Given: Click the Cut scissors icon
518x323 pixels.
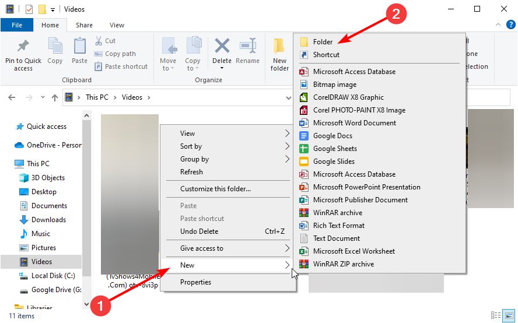Looking at the screenshot, I should (99, 41).
